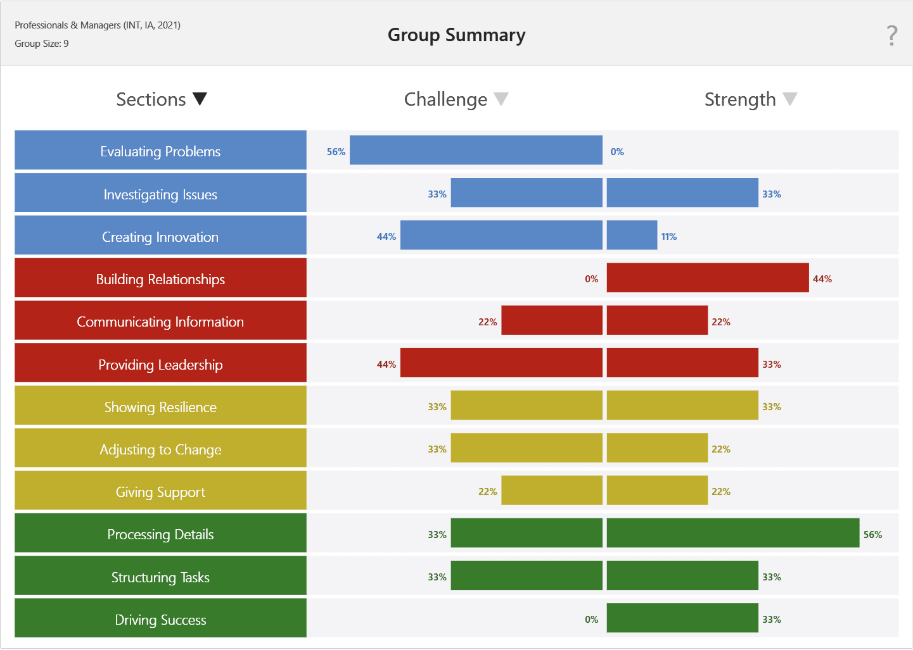Open the Showing Resilience section
The image size is (913, 650).
(x=160, y=406)
